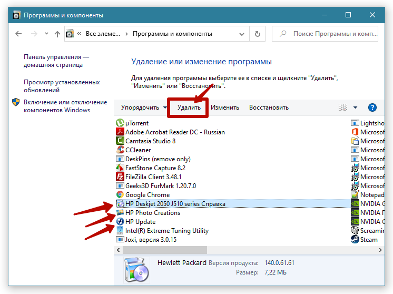
Task: Click the view layout icon
Action: [343, 107]
